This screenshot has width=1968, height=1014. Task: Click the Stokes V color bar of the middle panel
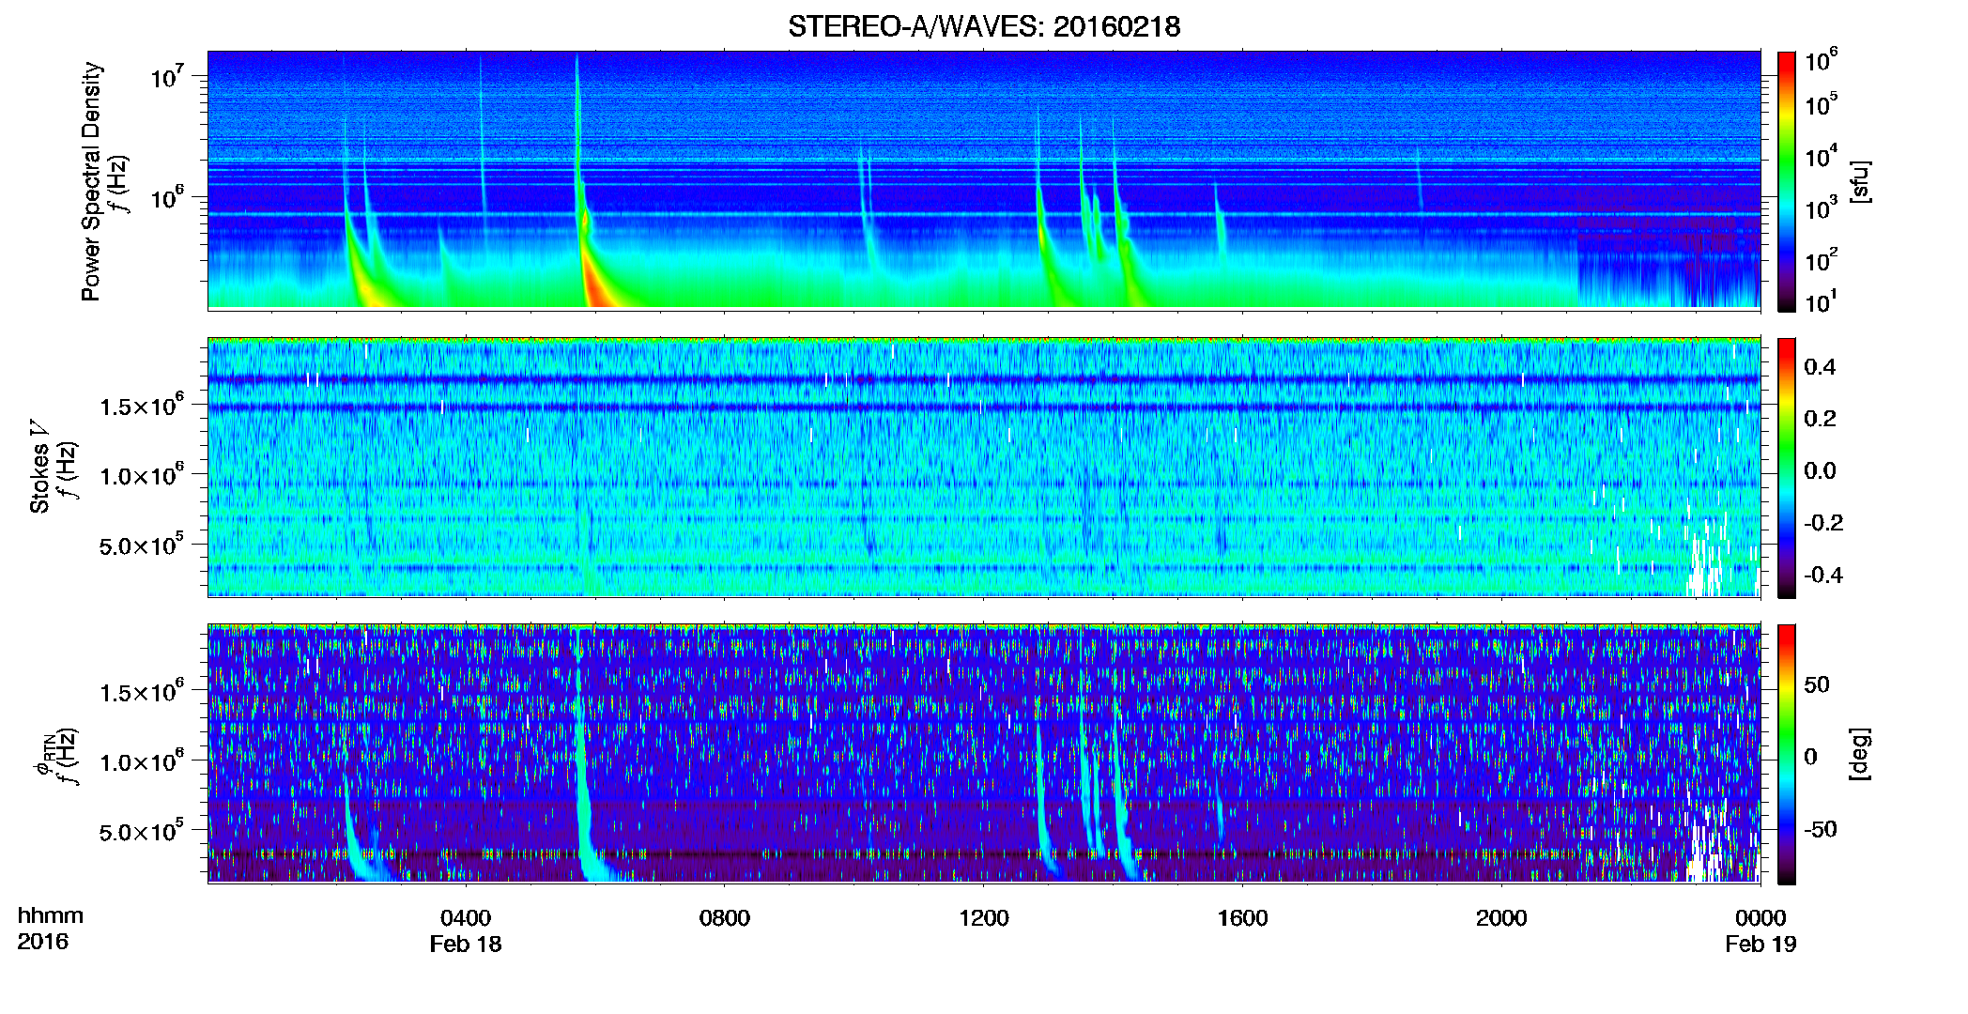point(1787,468)
